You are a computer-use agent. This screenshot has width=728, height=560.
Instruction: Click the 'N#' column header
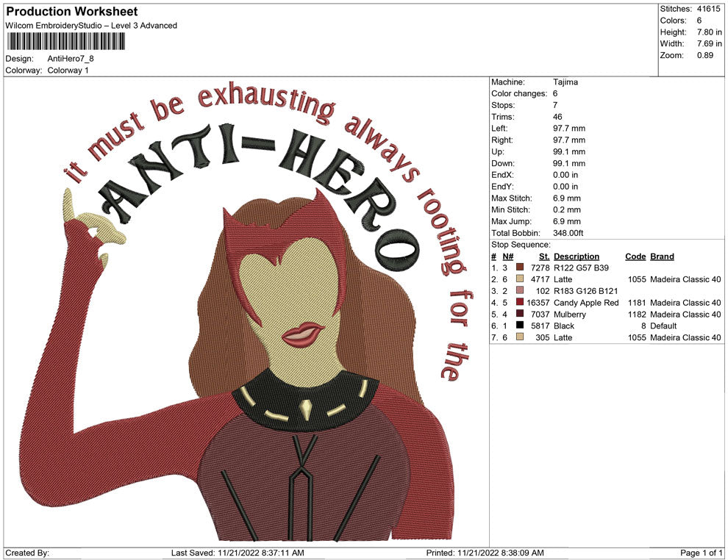click(x=508, y=256)
